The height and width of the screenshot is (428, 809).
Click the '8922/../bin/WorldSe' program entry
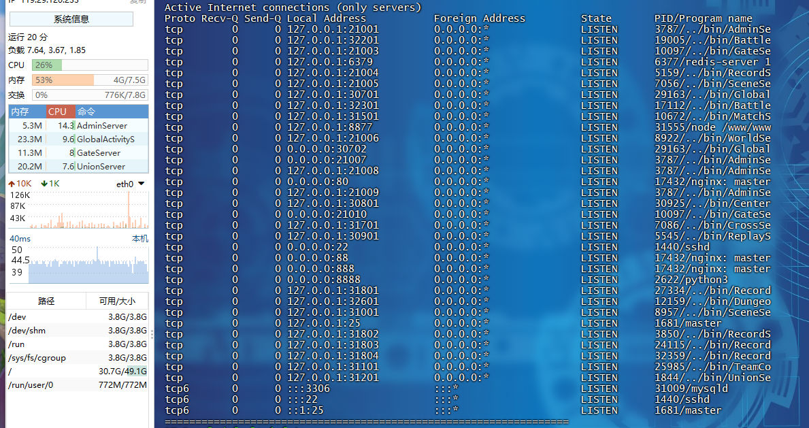pyautogui.click(x=712, y=138)
